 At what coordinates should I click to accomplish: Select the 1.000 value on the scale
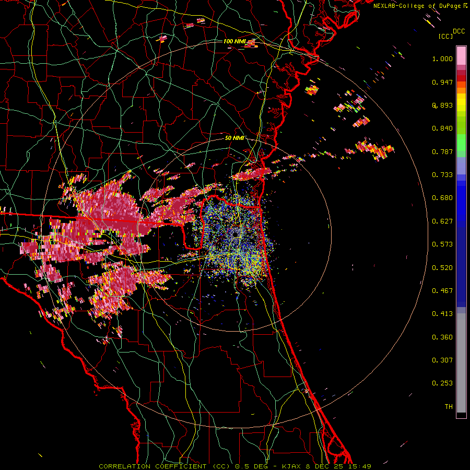click(x=442, y=58)
